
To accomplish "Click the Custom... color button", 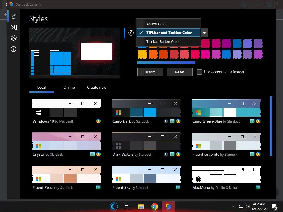I will click(150, 72).
